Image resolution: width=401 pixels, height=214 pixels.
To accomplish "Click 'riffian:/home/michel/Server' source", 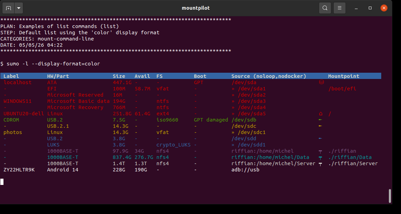I will (273, 163).
